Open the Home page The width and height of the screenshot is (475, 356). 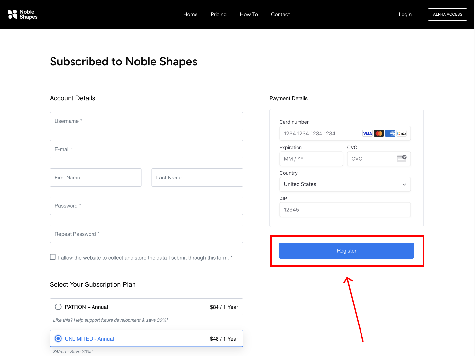point(190,14)
